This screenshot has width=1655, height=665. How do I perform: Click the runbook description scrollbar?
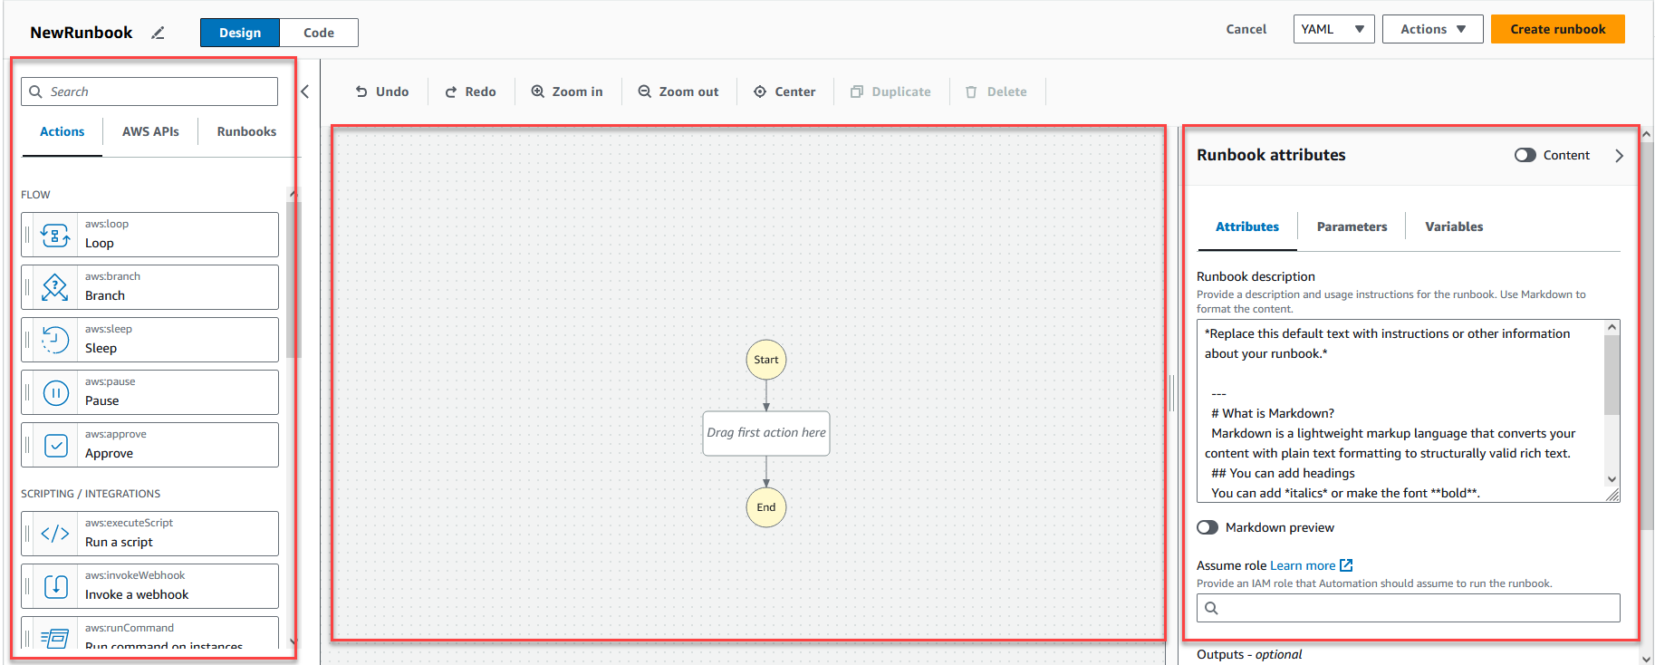click(x=1612, y=376)
